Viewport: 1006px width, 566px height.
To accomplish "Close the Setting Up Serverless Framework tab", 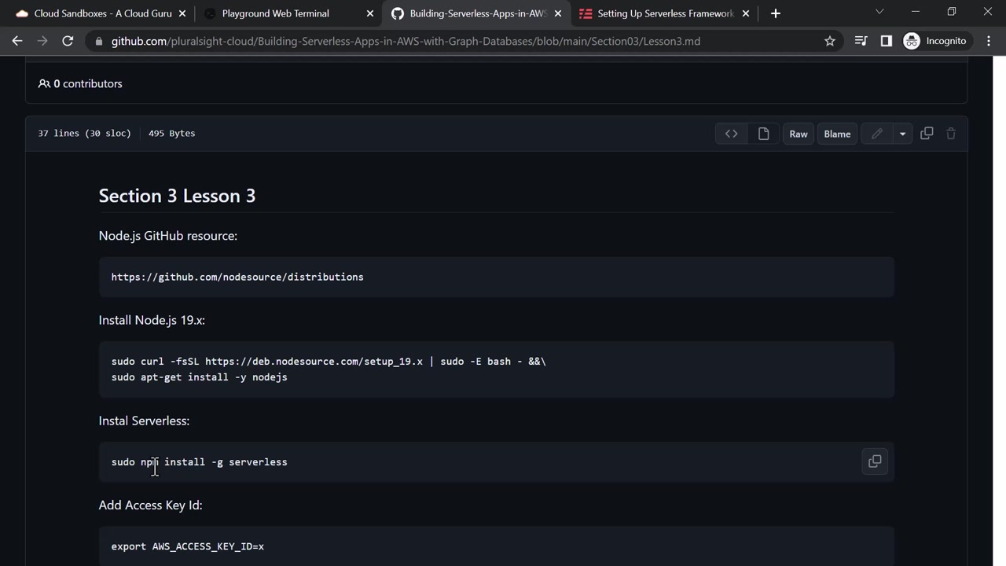I will (x=746, y=13).
